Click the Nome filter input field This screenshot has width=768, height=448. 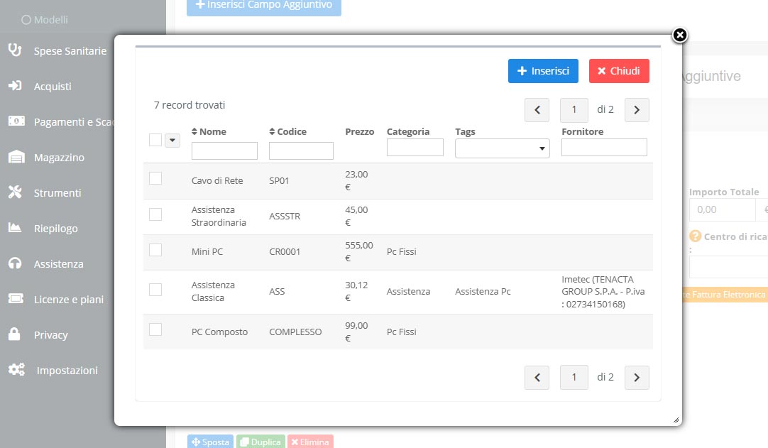click(x=224, y=151)
